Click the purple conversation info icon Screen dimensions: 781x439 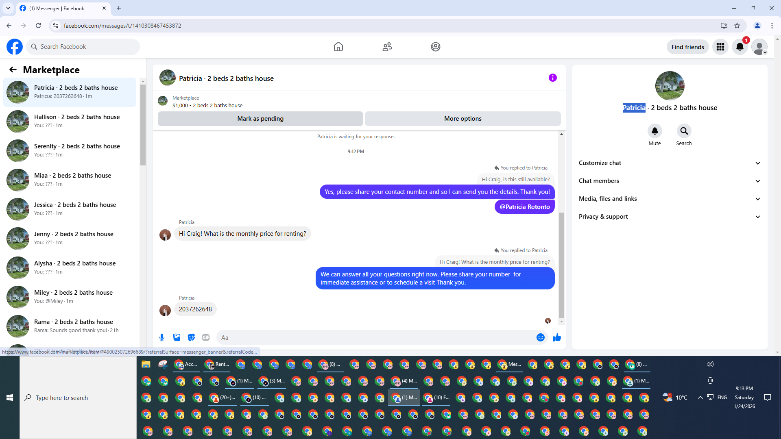tap(552, 78)
